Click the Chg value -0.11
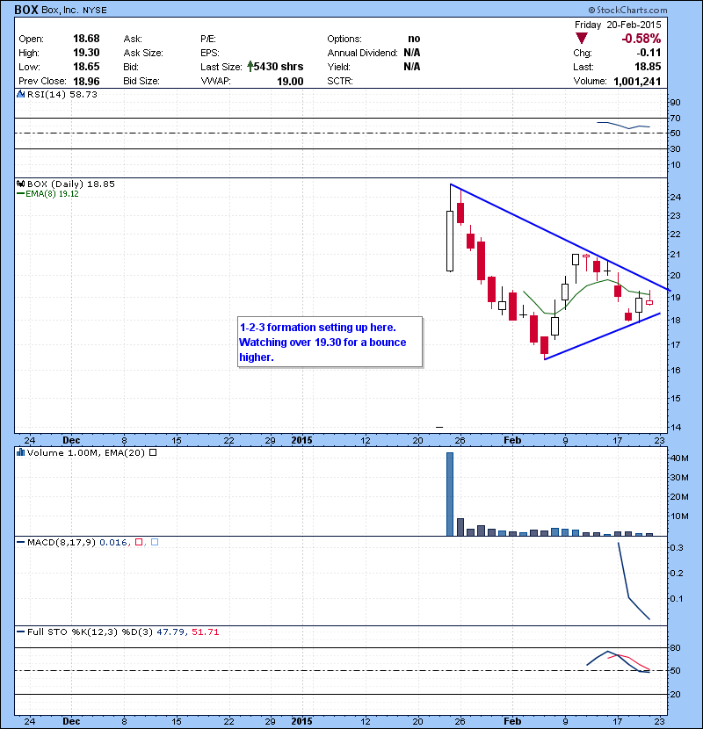The image size is (703, 729). [649, 53]
